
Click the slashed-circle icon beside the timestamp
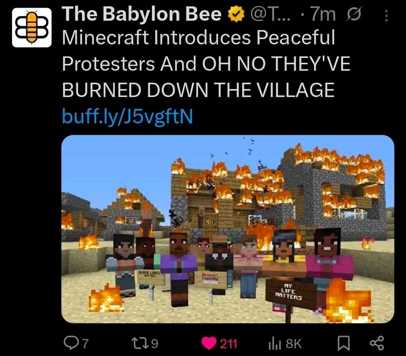pyautogui.click(x=354, y=15)
